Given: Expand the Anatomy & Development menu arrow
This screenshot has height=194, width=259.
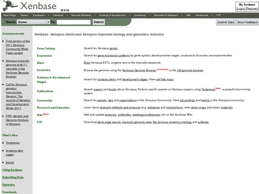Looking at the screenshot, I should tap(130, 15).
